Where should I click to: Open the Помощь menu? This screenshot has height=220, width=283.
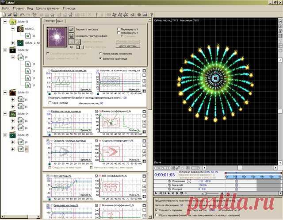pyautogui.click(x=69, y=8)
